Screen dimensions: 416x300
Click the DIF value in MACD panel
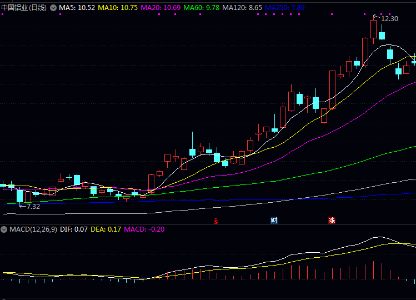(74, 229)
